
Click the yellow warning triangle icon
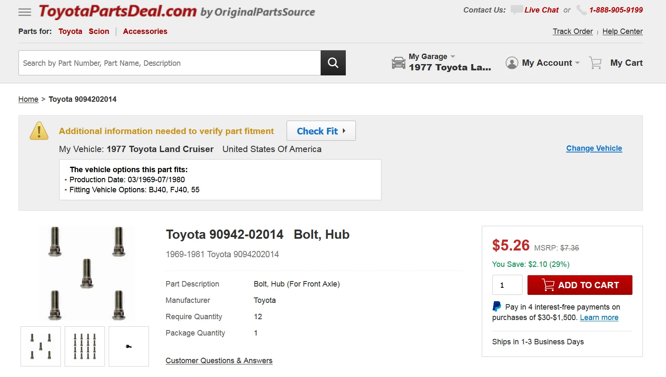(x=39, y=131)
